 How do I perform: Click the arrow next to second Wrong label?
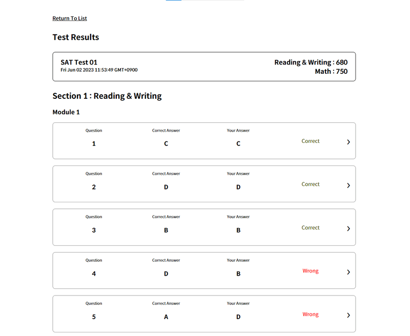pos(348,316)
